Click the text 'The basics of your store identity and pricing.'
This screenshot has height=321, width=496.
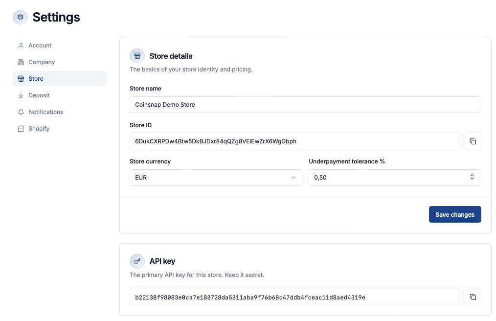[x=191, y=69]
